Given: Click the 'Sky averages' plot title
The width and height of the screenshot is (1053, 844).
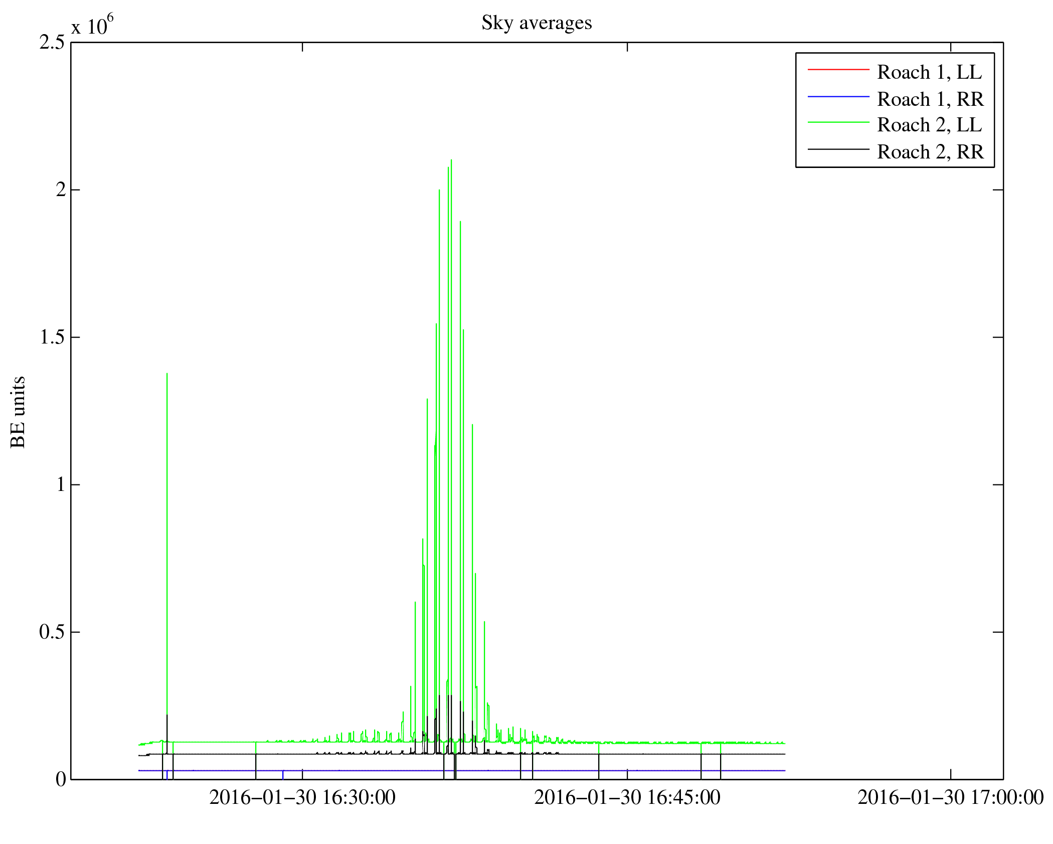Looking at the screenshot, I should (536, 23).
